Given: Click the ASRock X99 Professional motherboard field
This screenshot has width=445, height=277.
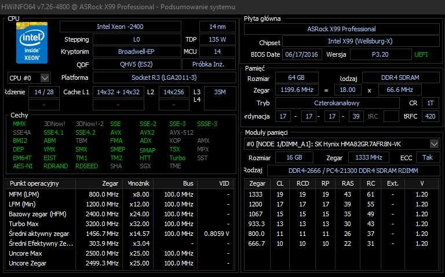Looking at the screenshot, I should click(341, 29).
